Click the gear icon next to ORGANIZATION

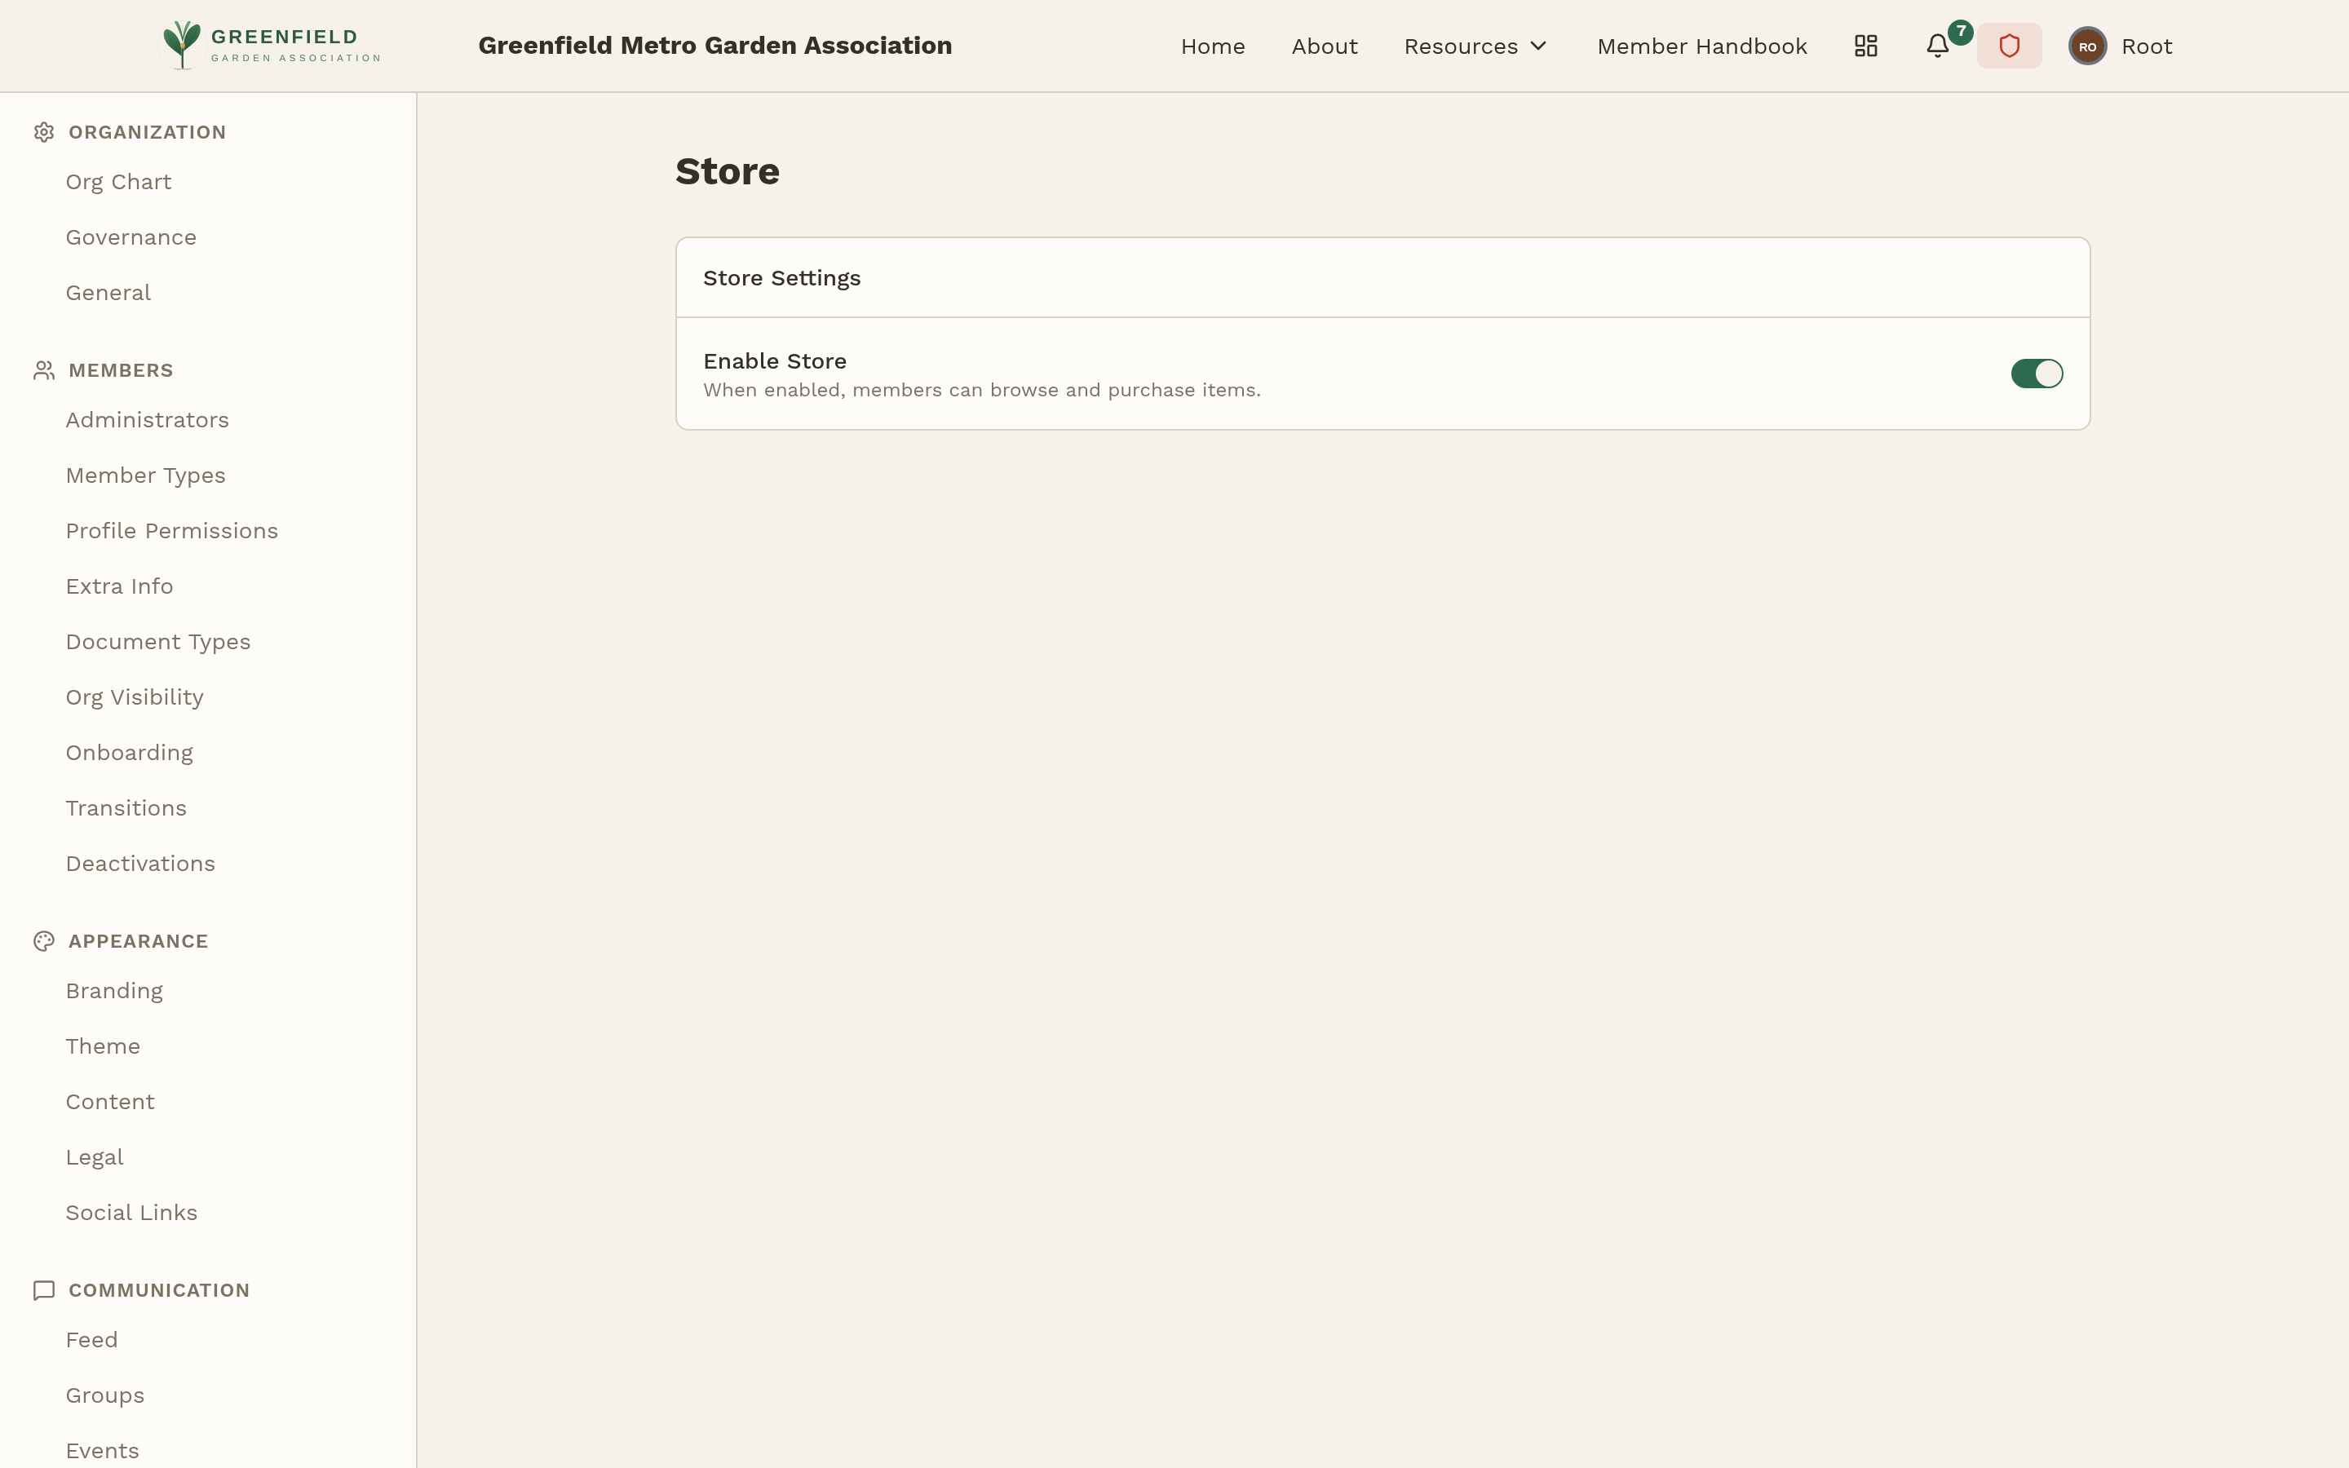coord(44,132)
